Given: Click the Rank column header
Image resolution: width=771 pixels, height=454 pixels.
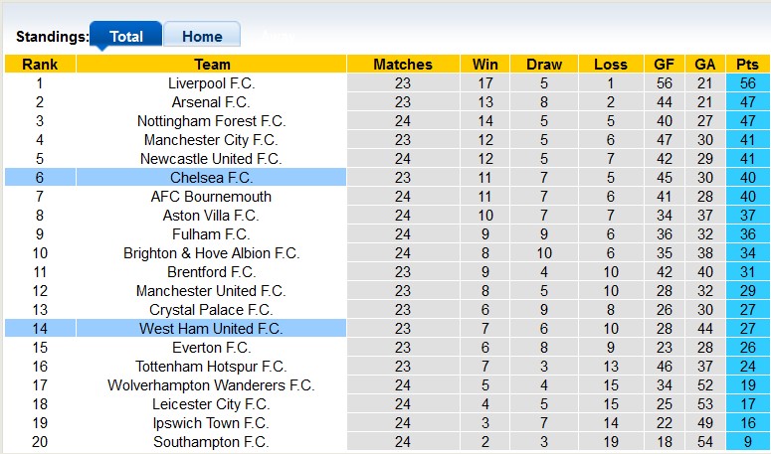Looking at the screenshot, I should [x=40, y=65].
